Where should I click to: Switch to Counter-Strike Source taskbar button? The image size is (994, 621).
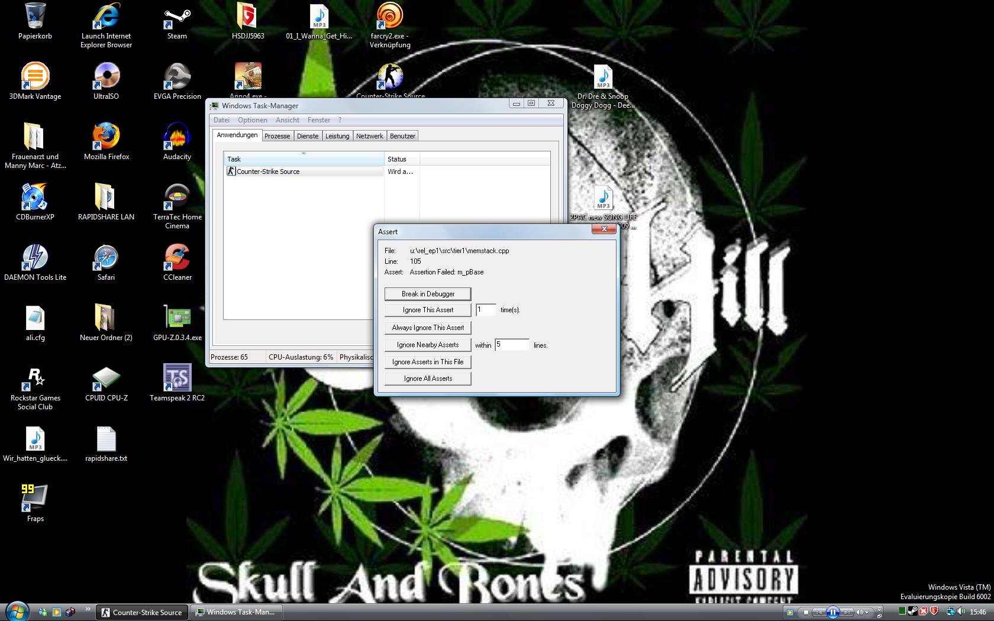point(142,612)
